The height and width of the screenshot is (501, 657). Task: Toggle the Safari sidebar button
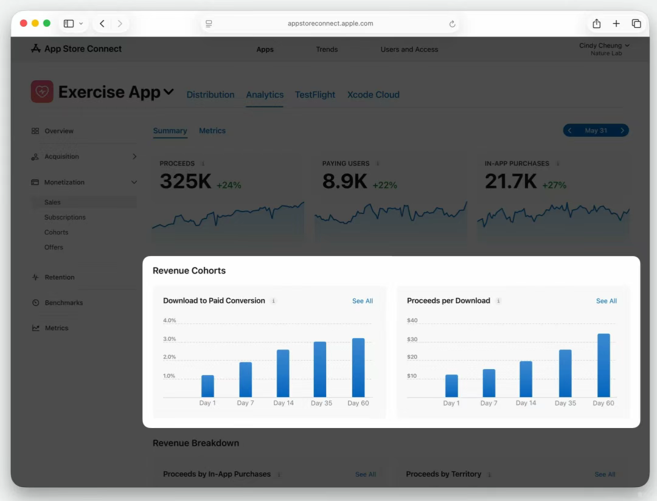click(69, 24)
